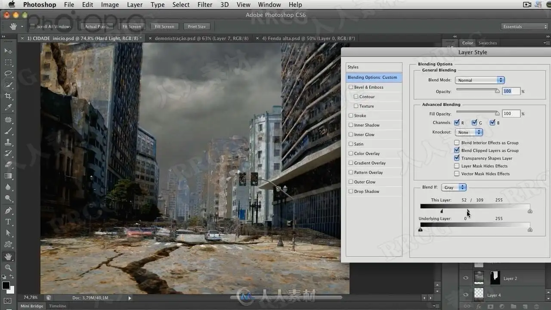Enable the Drop Shadow style checkbox
Image resolution: width=551 pixels, height=310 pixels.
[x=351, y=191]
